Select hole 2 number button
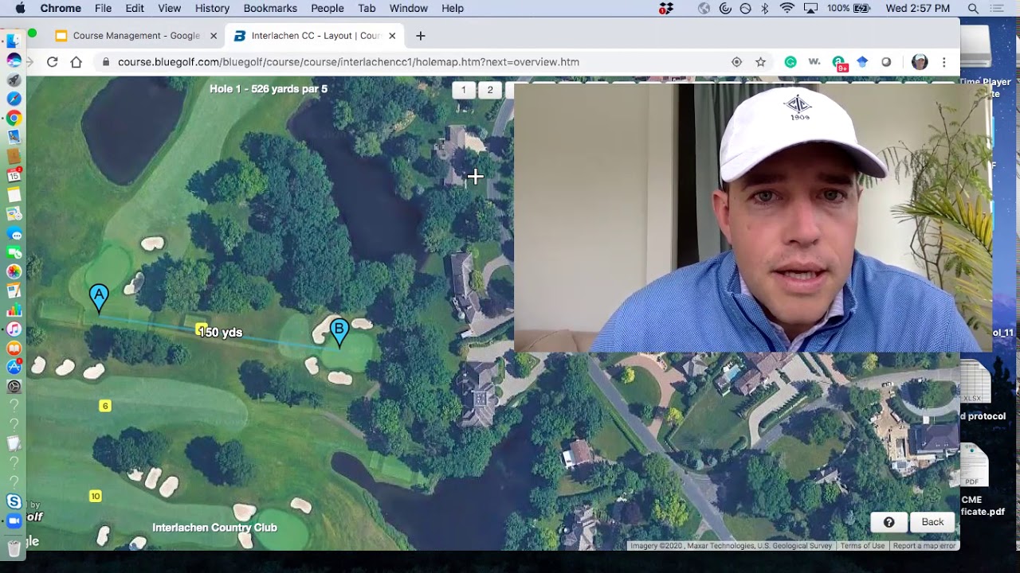The image size is (1020, 573). (x=490, y=90)
